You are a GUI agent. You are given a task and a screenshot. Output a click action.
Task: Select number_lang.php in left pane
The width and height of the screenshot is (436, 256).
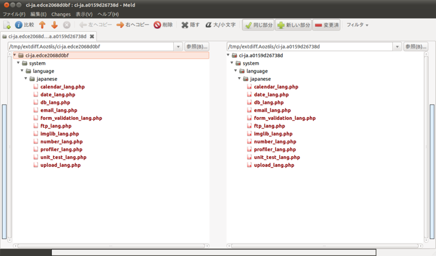(x=62, y=142)
